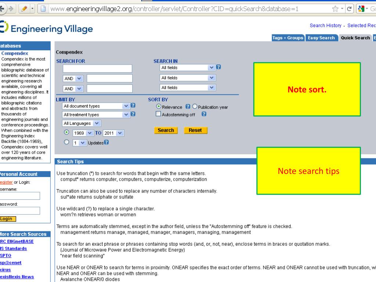Switch to Quick Search tab
Image resolution: width=376 pixels, height=282 pixels.
click(355, 38)
